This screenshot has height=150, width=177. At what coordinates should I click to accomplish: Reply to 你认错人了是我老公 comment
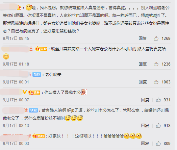click(145, 100)
